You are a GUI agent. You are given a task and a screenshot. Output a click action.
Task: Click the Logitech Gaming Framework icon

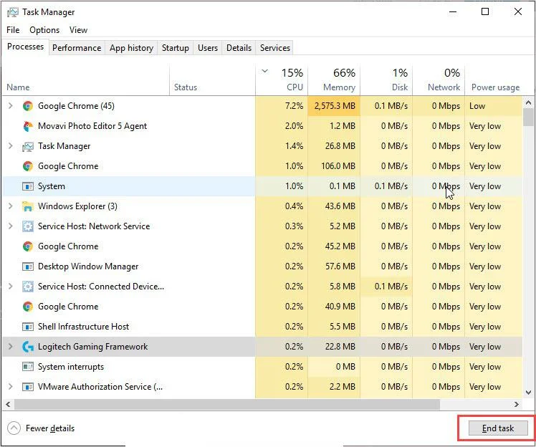point(28,347)
